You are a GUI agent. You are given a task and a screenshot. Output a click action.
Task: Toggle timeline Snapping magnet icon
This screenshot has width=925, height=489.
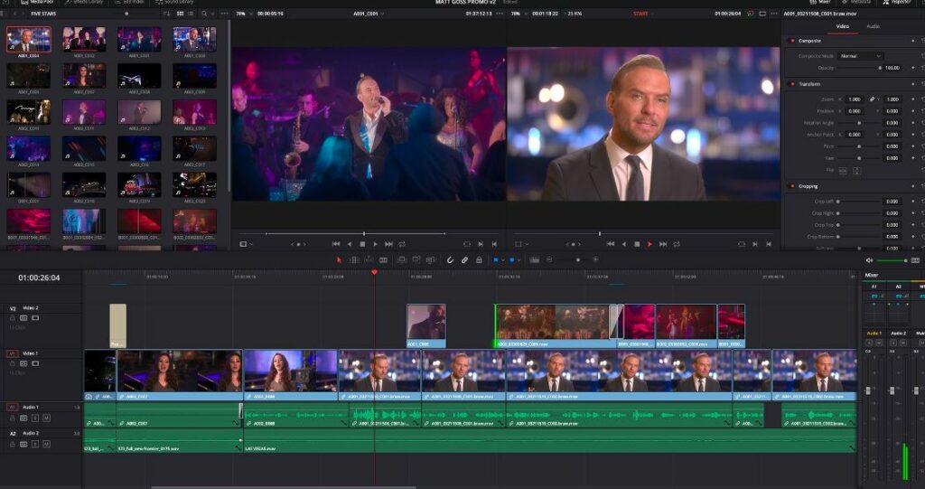[450, 259]
